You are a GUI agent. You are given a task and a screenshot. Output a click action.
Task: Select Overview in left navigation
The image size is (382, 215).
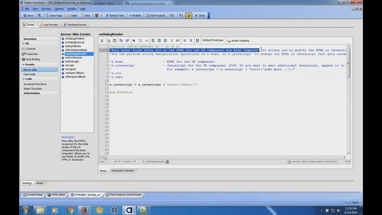click(30, 39)
